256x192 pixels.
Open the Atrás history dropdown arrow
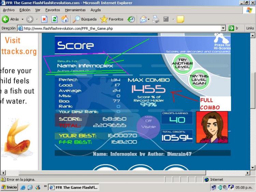tap(23, 19)
